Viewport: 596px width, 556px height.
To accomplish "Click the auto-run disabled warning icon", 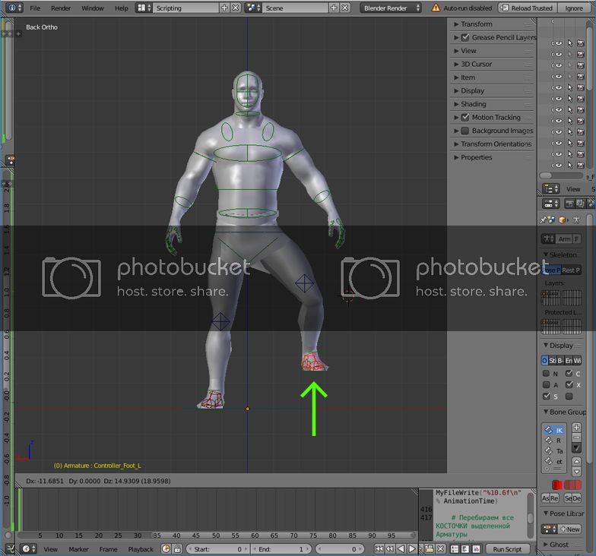I will pyautogui.click(x=436, y=8).
